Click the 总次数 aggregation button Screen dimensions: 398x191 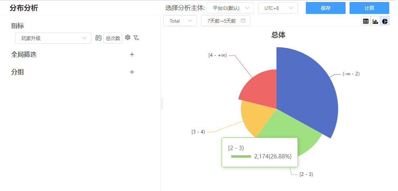pyautogui.click(x=113, y=38)
